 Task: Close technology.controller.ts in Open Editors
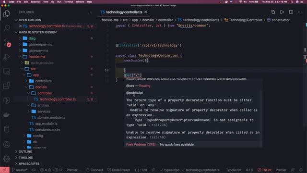coord(20,26)
